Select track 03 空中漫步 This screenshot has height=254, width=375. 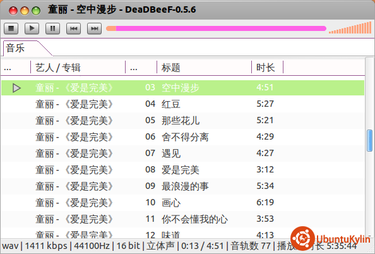pyautogui.click(x=182, y=88)
